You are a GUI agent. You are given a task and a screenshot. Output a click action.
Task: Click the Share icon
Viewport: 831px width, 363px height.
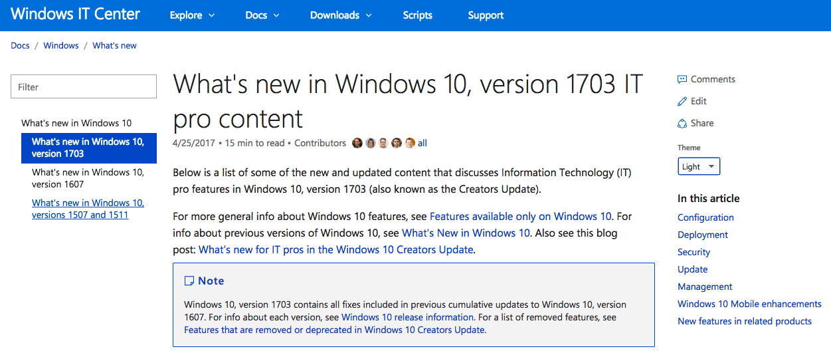tap(682, 123)
